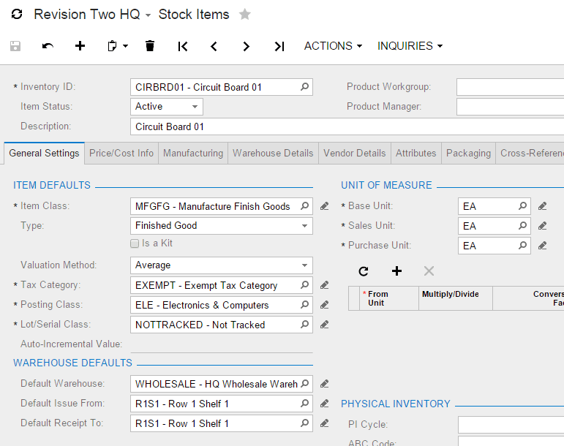Click the clipboard copy-paste icon
Screen dimensions: 564x446
[112, 46]
